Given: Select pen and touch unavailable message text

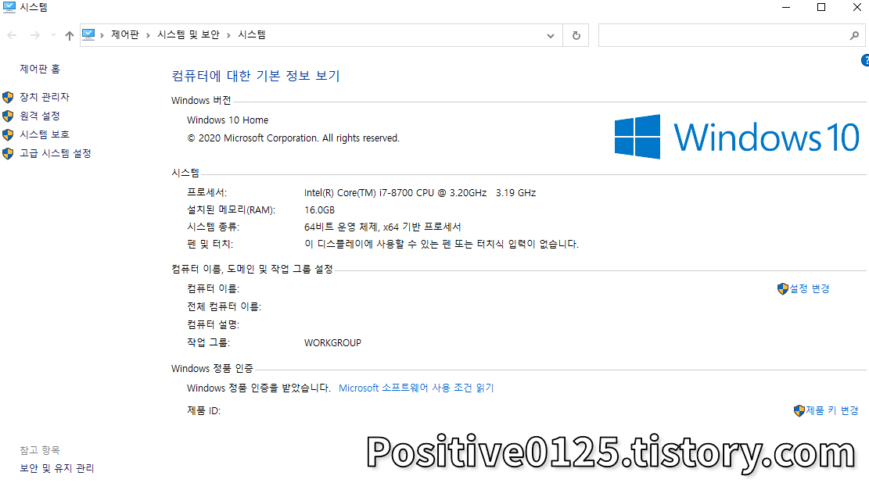Looking at the screenshot, I should click(x=442, y=244).
